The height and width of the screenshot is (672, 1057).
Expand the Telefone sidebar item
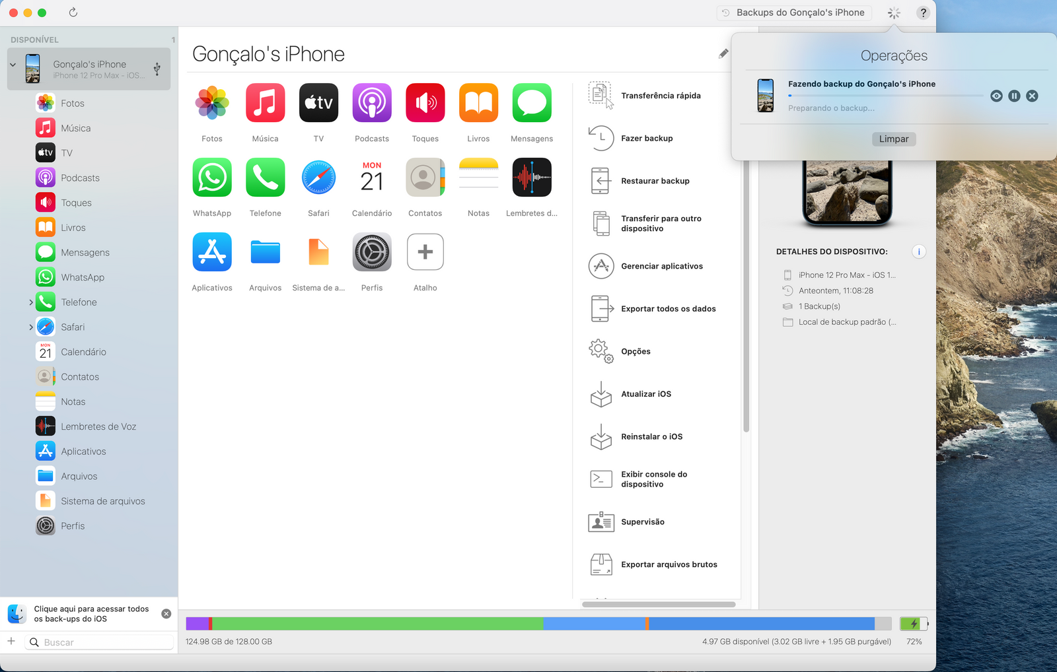(30, 302)
